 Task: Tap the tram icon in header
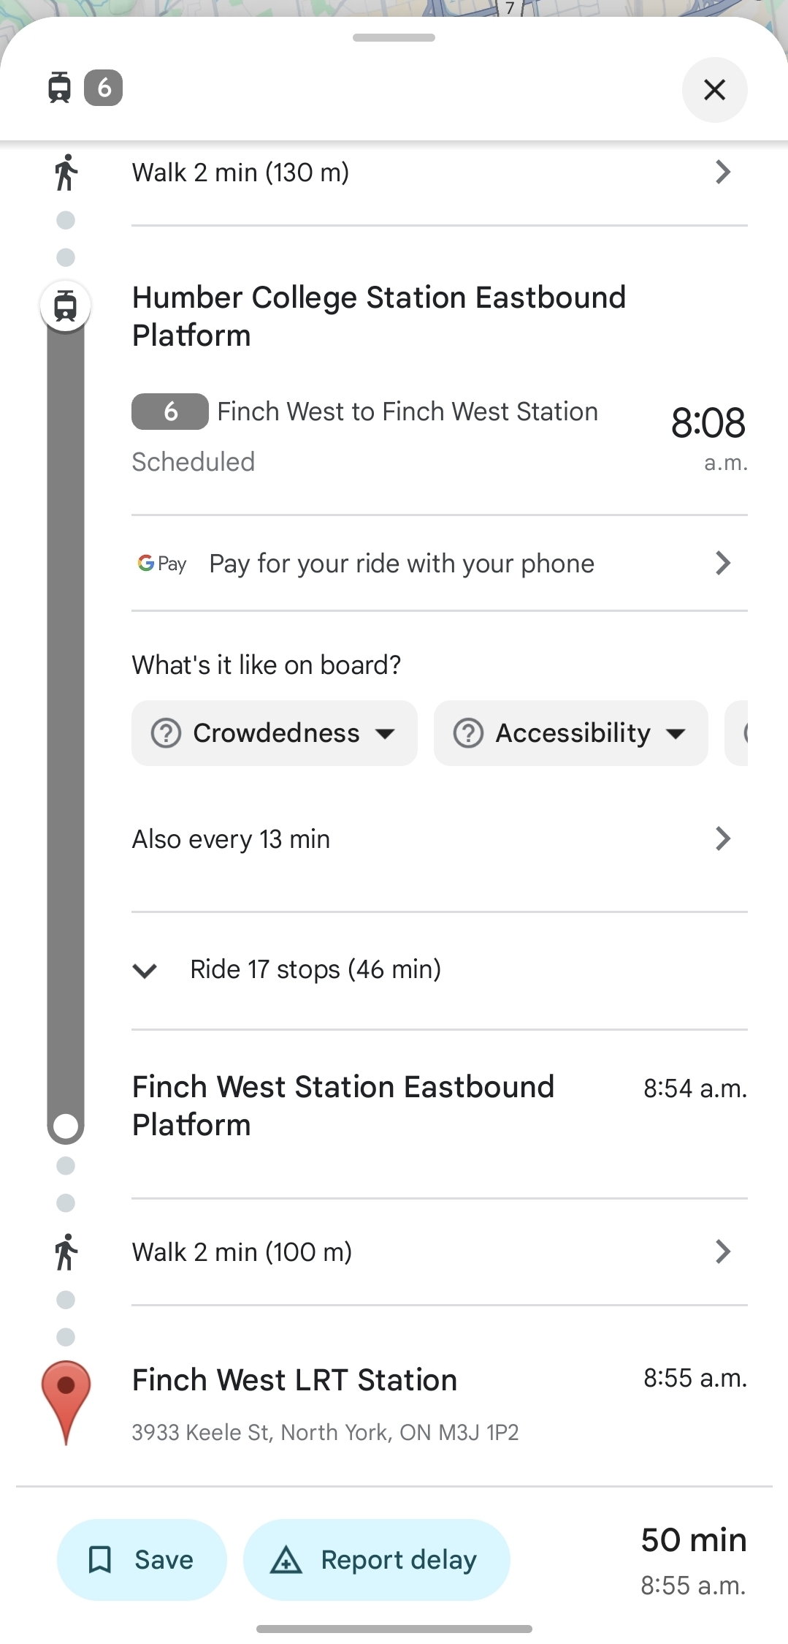(60, 88)
